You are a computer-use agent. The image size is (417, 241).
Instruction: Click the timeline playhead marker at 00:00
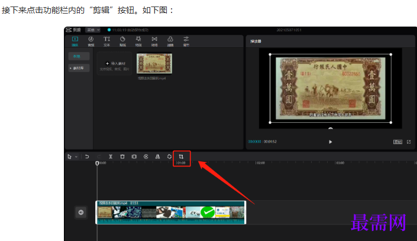pos(97,163)
